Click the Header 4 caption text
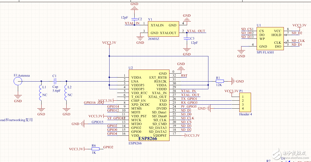 [x=245, y=114]
